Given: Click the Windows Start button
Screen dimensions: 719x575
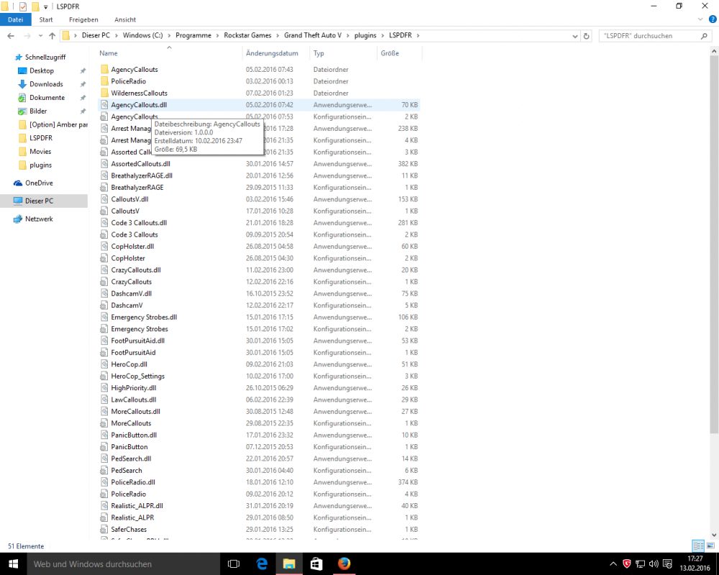Looking at the screenshot, I should (13, 564).
